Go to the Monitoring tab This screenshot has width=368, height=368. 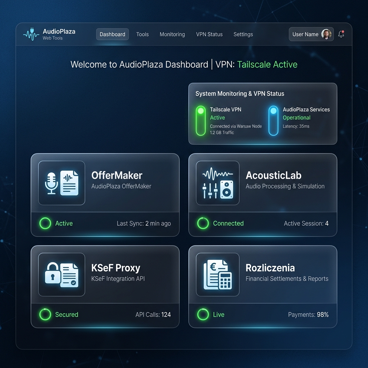tap(172, 34)
